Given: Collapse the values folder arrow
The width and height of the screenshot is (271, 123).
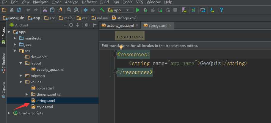Looking at the screenshot, I should click(21, 82).
